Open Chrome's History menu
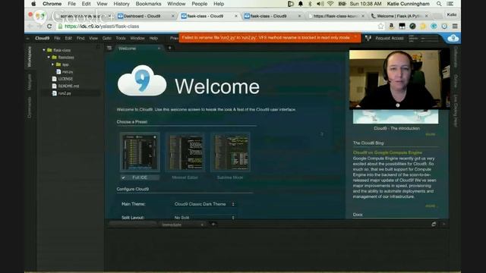The image size is (486, 273). point(121,4)
